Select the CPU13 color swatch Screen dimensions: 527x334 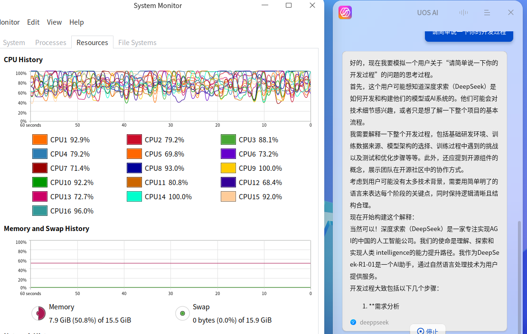pyautogui.click(x=40, y=196)
